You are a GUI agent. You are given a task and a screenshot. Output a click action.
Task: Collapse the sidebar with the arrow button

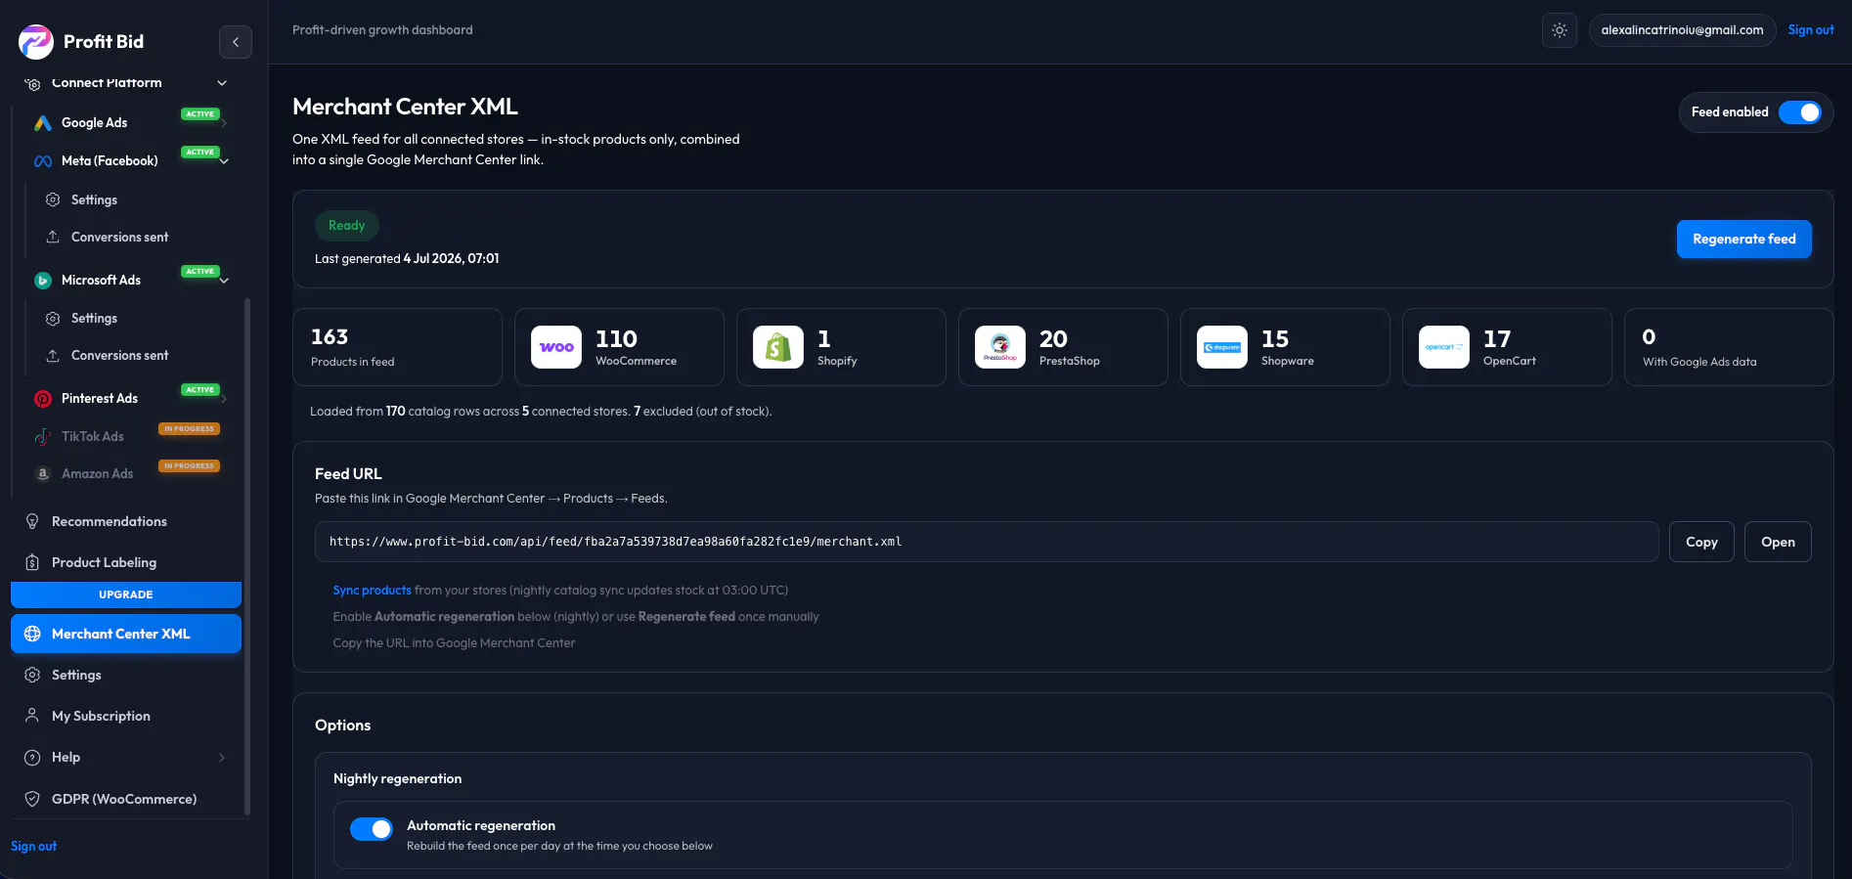pos(236,42)
